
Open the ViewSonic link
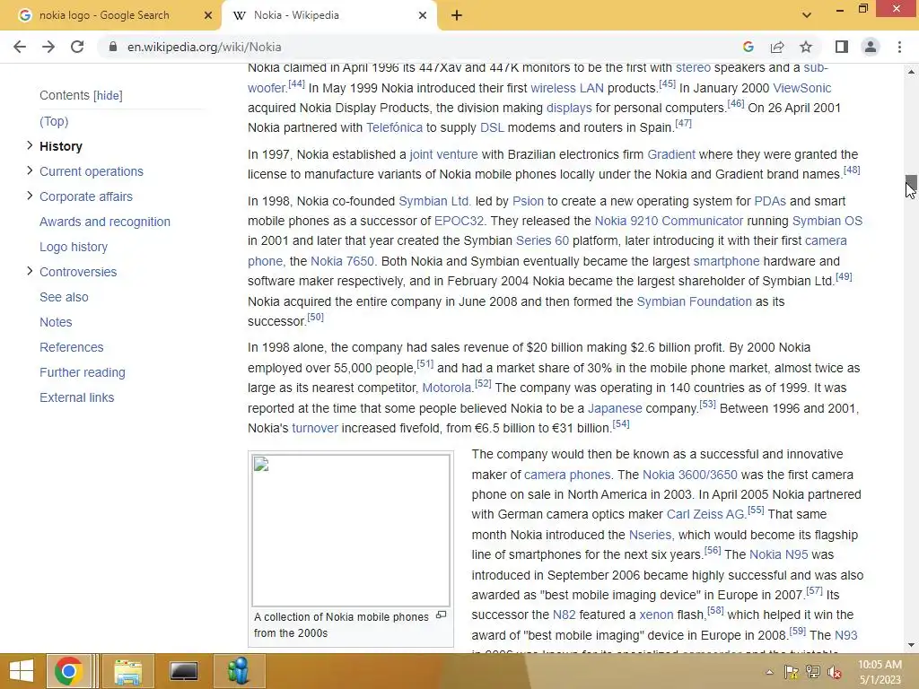point(801,88)
